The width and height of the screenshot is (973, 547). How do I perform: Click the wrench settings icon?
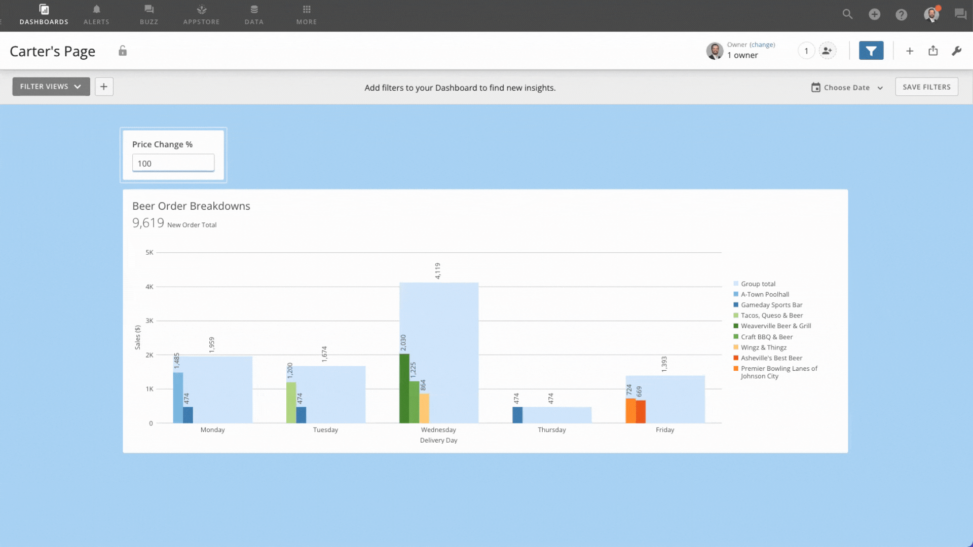957,50
